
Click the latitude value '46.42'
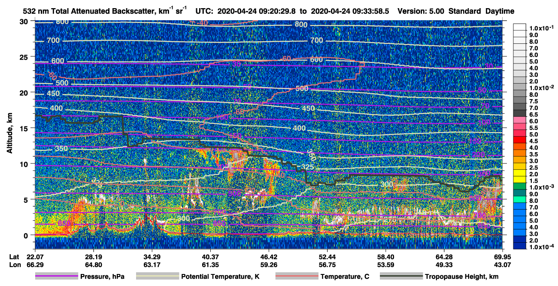pyautogui.click(x=269, y=257)
